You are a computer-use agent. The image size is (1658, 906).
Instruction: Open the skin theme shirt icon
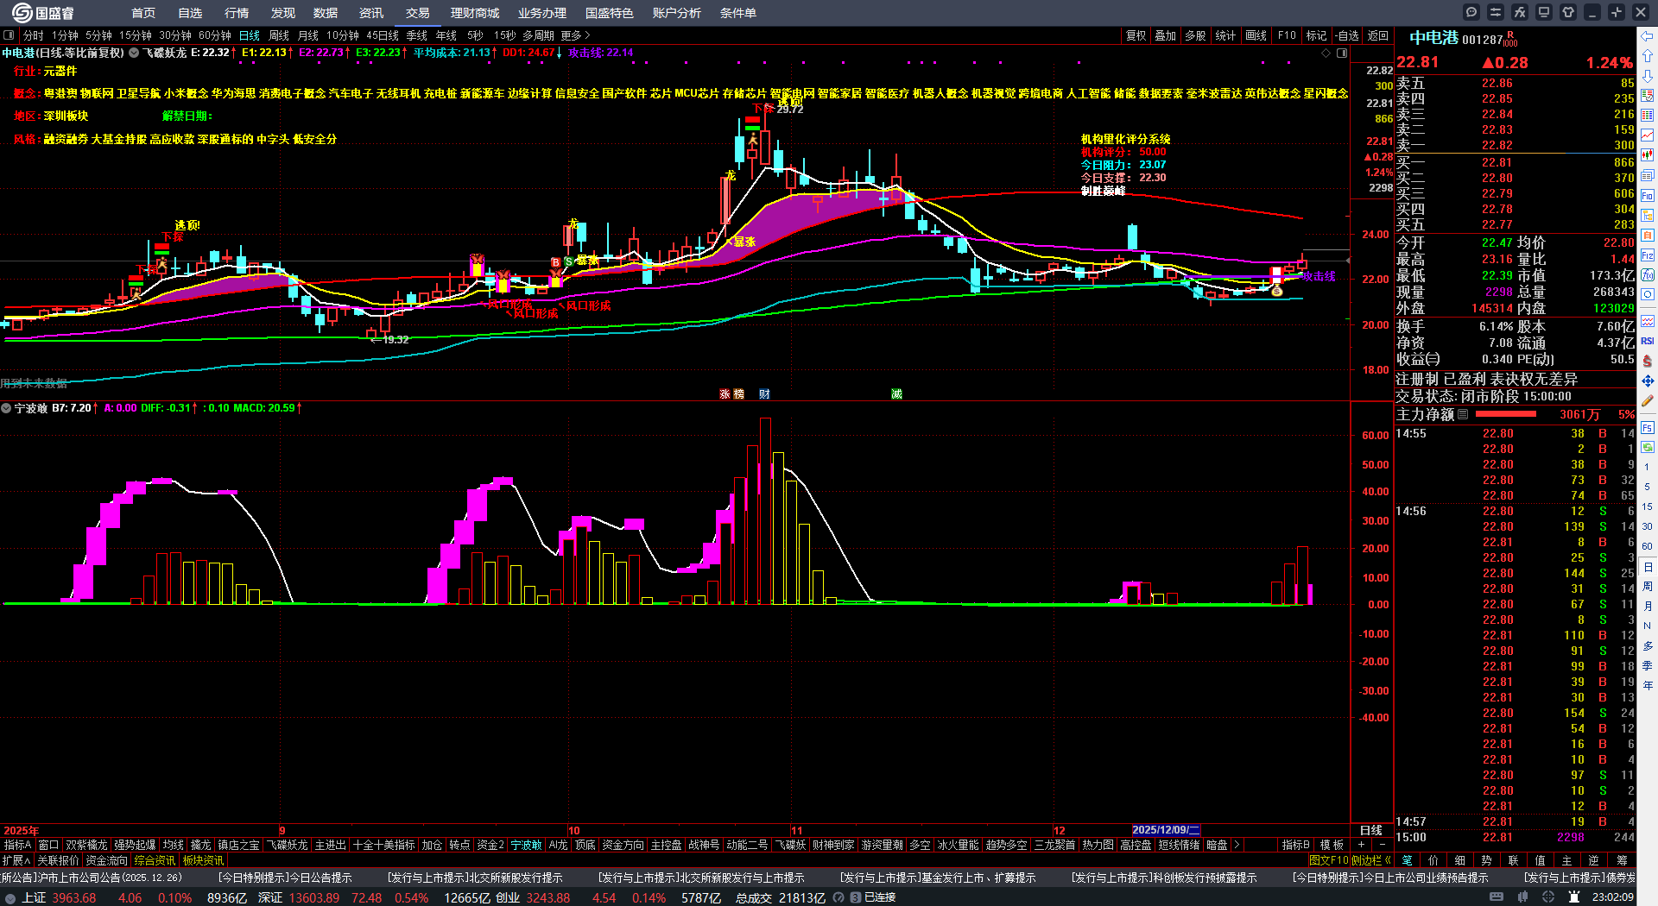pyautogui.click(x=1568, y=12)
